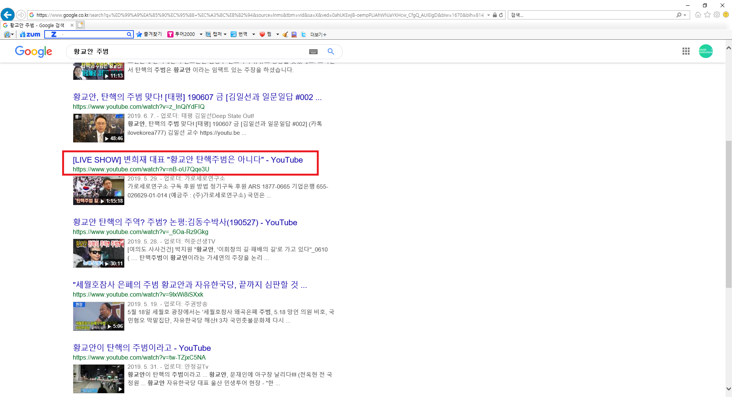Screen dimensions: 732x397
Task: Click the browser Forward arrow button
Action: [x=21, y=15]
